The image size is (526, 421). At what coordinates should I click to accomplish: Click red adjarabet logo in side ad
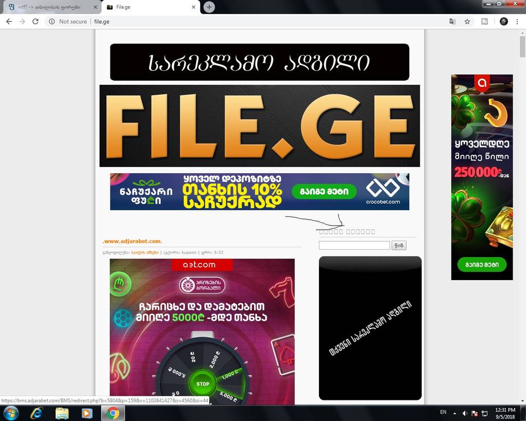click(x=482, y=83)
